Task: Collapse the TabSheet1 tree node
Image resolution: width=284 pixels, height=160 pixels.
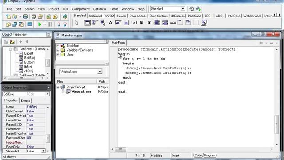Action: pyautogui.click(x=10, y=49)
